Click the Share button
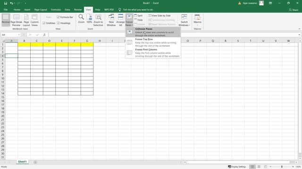 pos(294,9)
